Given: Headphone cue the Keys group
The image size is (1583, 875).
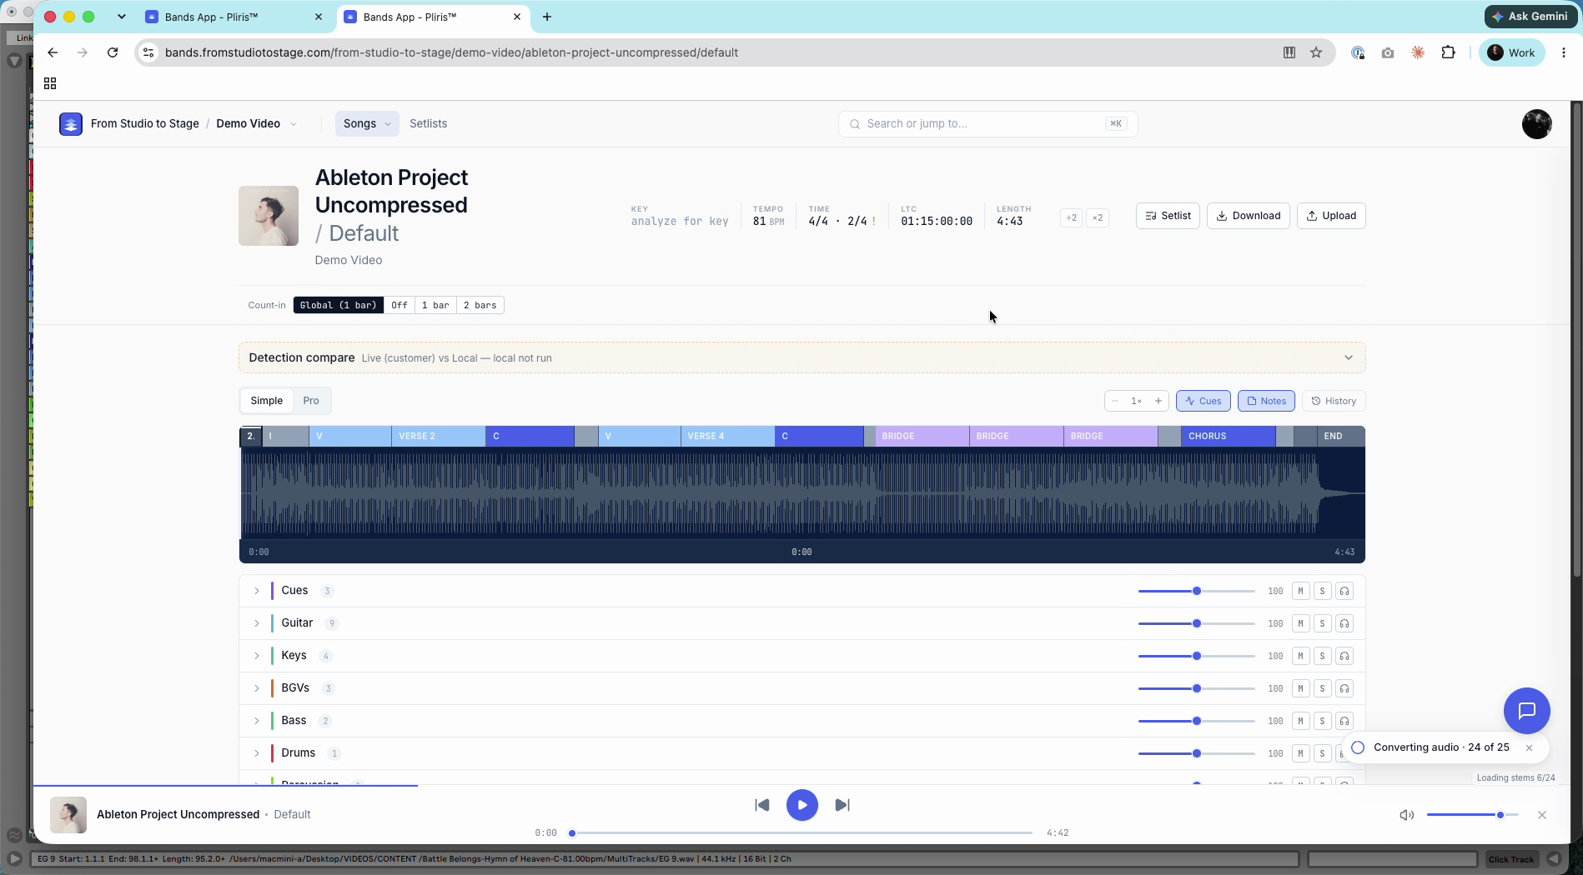Looking at the screenshot, I should (1344, 656).
